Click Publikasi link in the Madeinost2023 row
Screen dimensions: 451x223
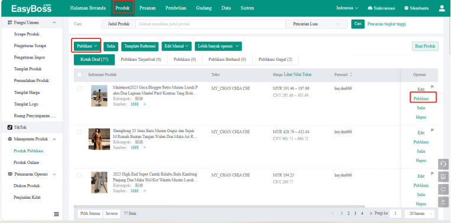click(x=421, y=99)
